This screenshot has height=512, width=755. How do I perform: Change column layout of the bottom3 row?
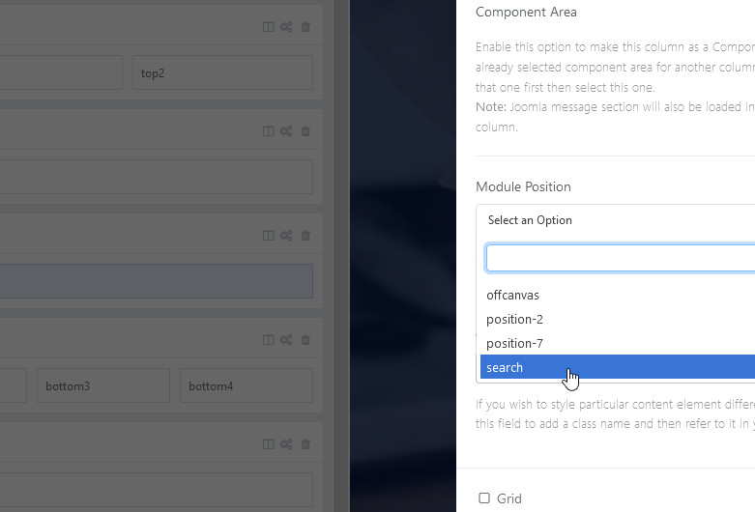269,340
